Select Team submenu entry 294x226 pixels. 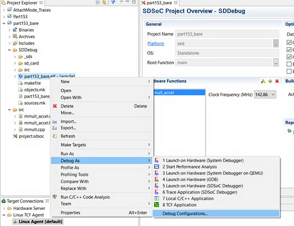click(x=102, y=204)
